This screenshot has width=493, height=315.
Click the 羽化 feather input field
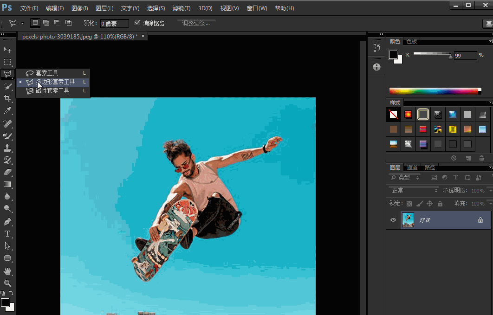click(x=115, y=24)
